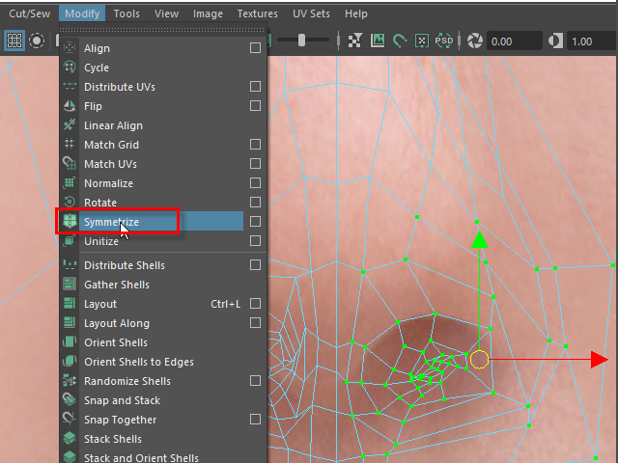Click the Help menu
The height and width of the screenshot is (463, 618).
pyautogui.click(x=355, y=14)
